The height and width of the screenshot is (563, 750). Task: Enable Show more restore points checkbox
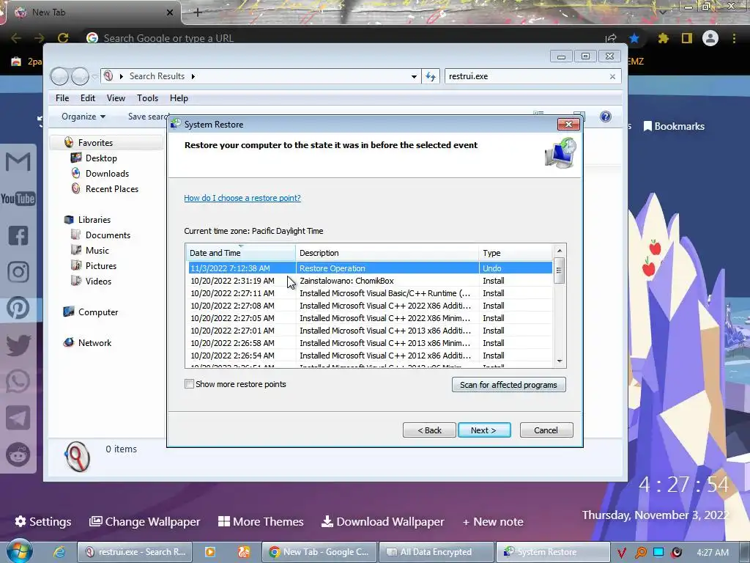(x=190, y=384)
